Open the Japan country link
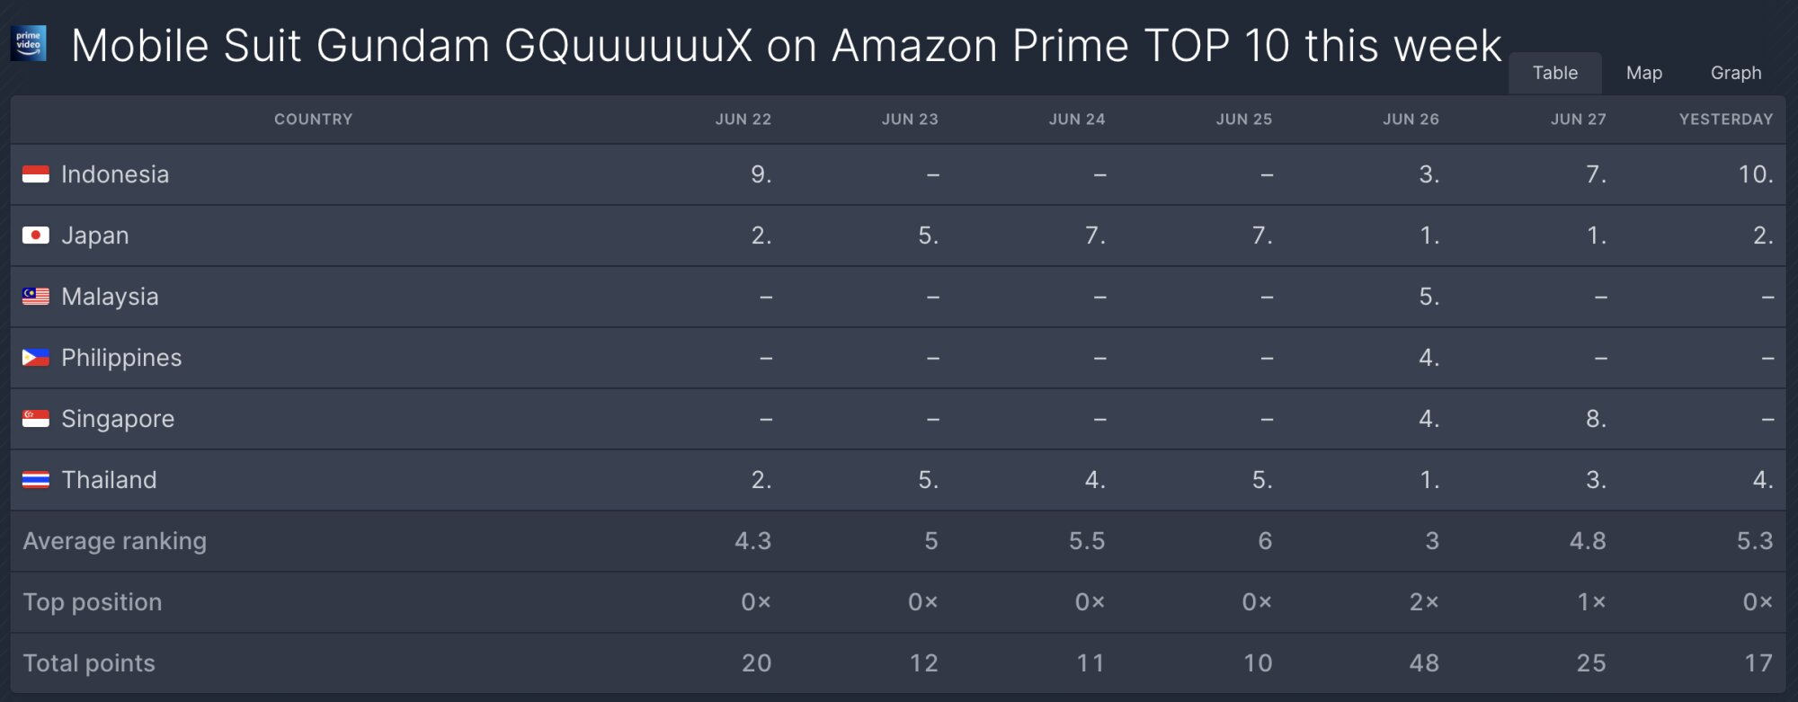This screenshot has width=1798, height=702. point(95,235)
